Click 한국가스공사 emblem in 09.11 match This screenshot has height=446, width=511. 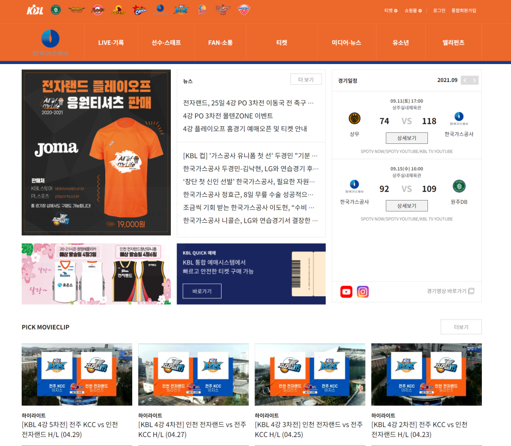click(x=459, y=119)
